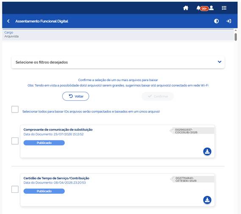Open the filters panel by its title

click(x=42, y=62)
